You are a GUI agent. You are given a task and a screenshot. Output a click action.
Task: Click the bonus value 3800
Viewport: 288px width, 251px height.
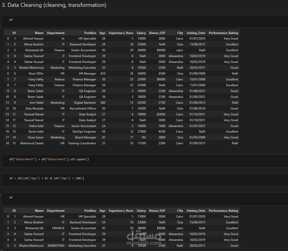pyautogui.click(x=162, y=137)
